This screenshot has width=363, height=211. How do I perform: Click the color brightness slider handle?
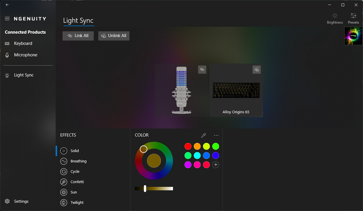(145, 189)
